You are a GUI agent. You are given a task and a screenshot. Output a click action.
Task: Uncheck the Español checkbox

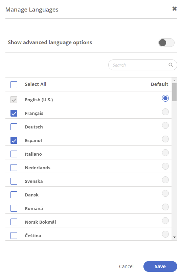(14, 140)
